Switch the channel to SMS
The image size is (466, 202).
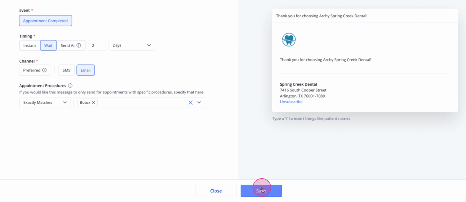click(66, 70)
